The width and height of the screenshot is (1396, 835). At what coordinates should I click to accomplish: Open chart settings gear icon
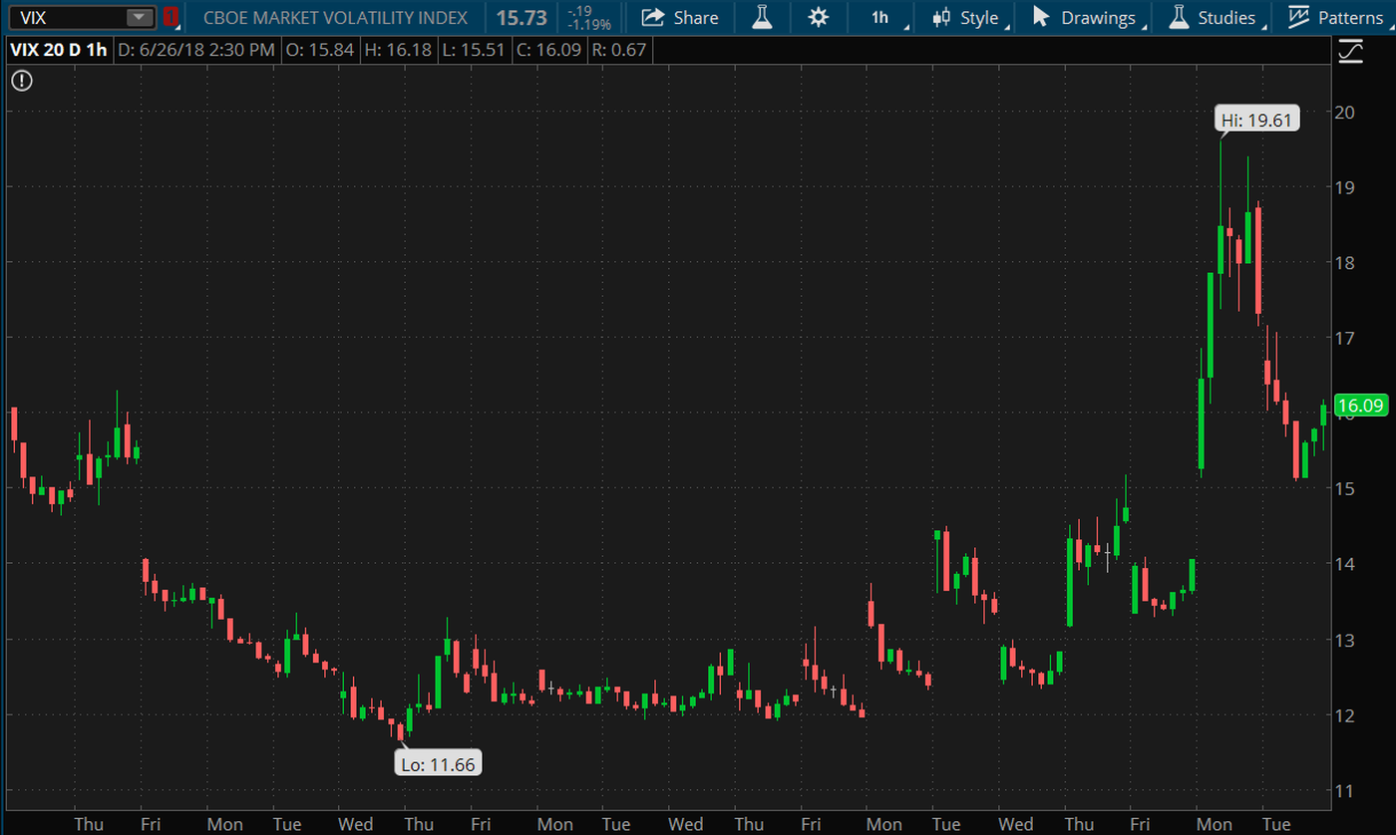(818, 17)
